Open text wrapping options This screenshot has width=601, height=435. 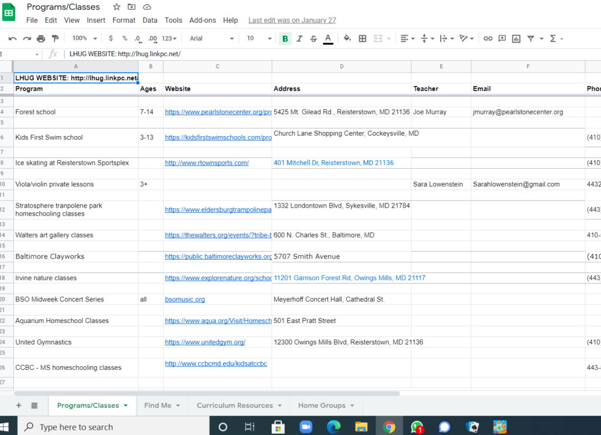(x=447, y=38)
